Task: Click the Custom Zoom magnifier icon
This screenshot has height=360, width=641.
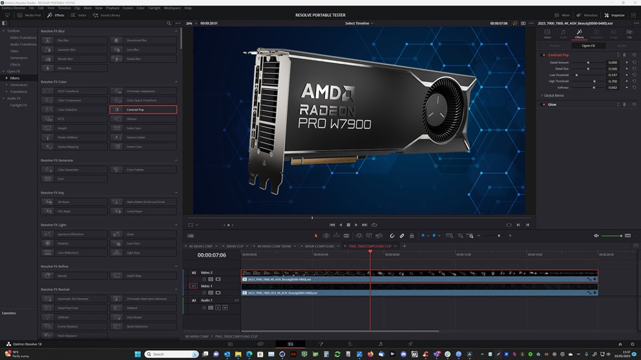Action: (x=470, y=235)
